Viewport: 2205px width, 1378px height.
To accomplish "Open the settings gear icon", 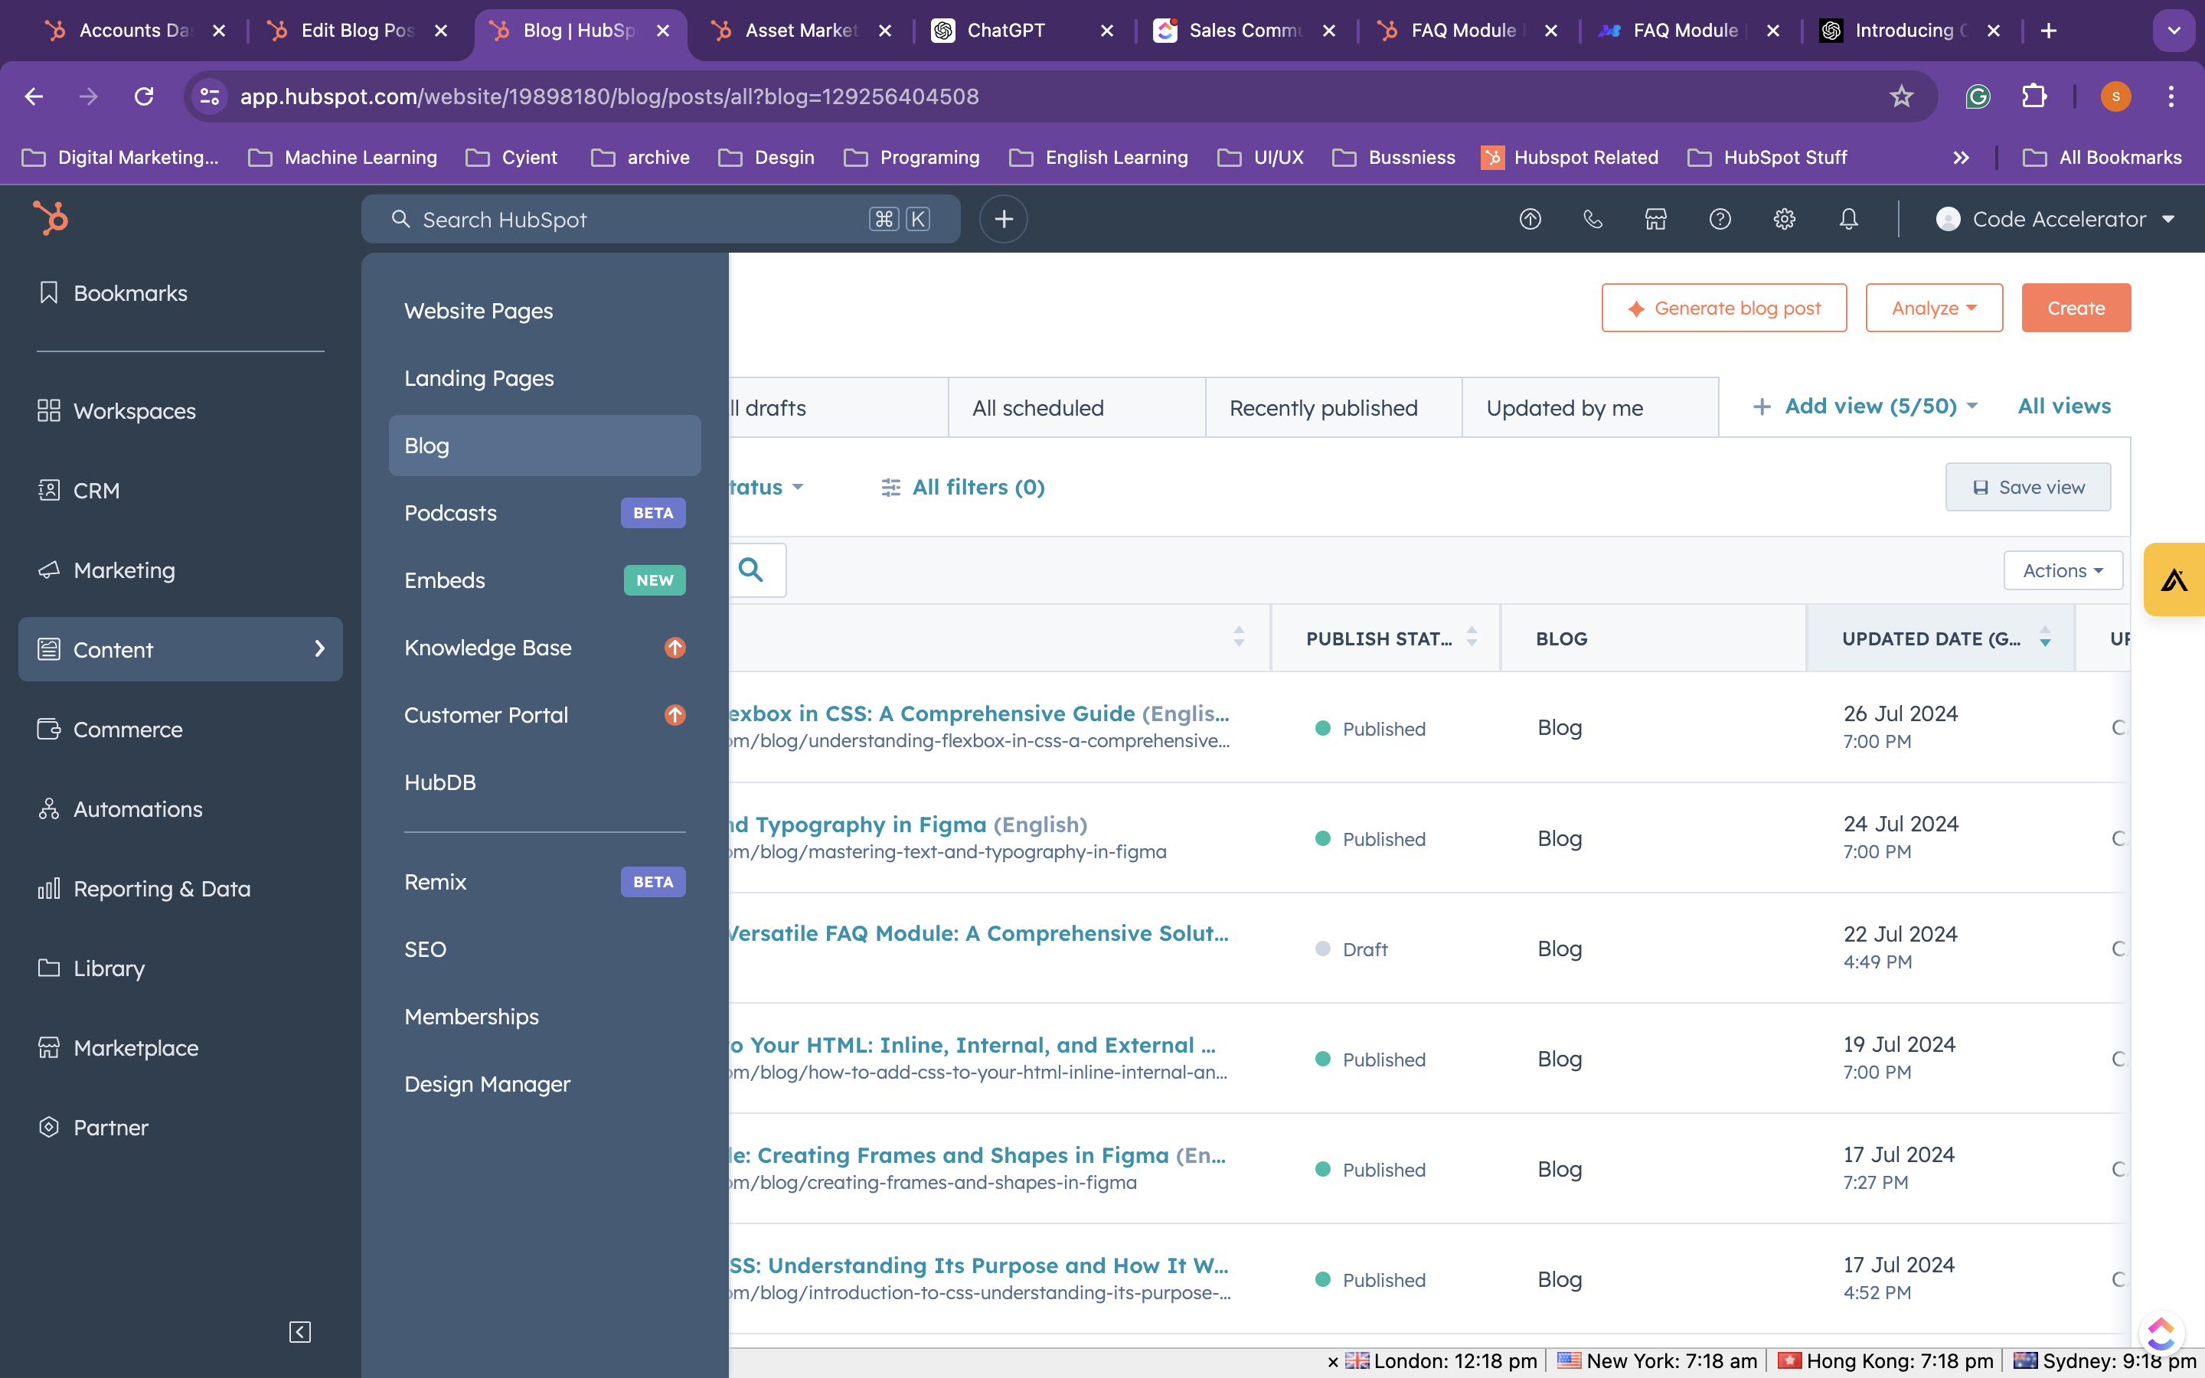I will click(1784, 219).
